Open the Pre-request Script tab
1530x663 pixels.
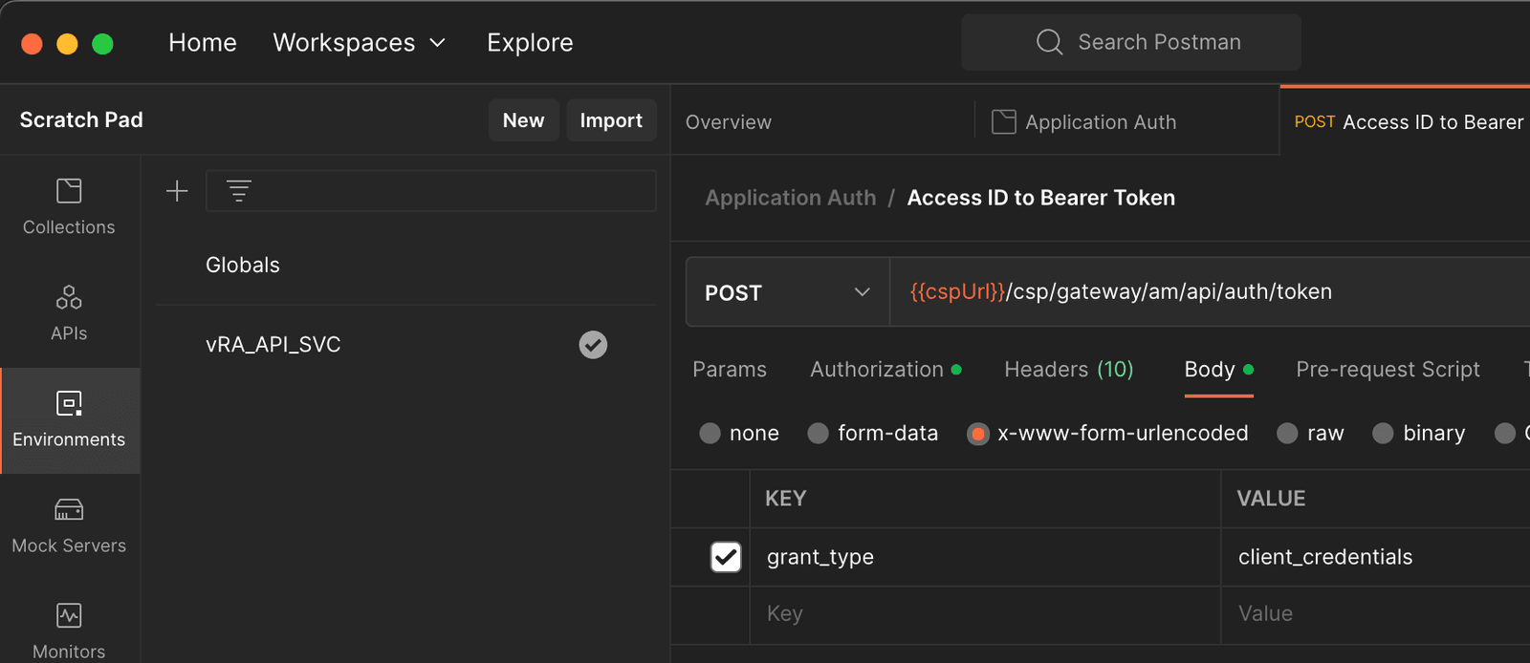(1388, 370)
